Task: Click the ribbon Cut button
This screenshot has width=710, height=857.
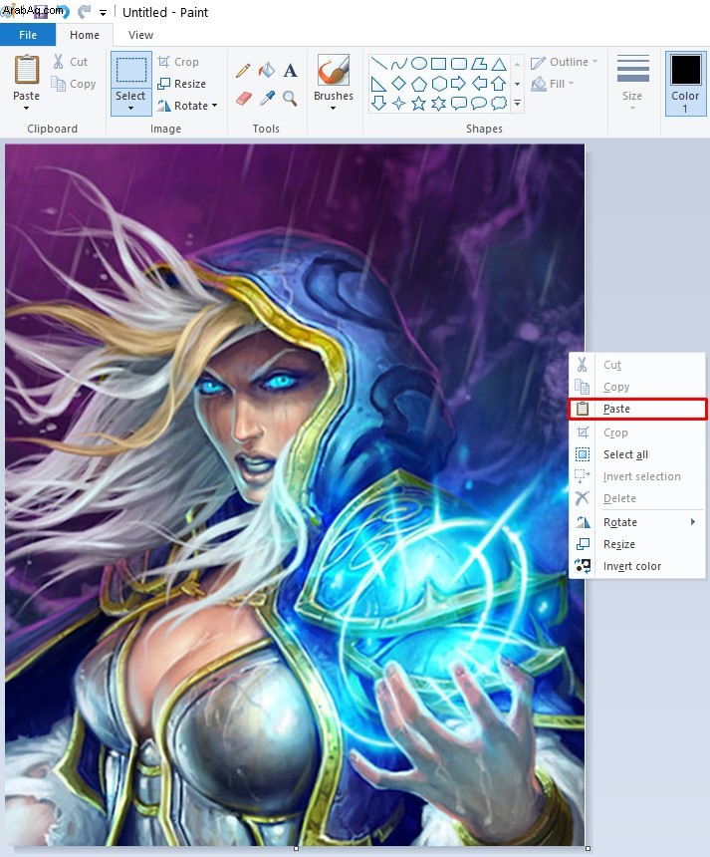Action: pos(70,62)
